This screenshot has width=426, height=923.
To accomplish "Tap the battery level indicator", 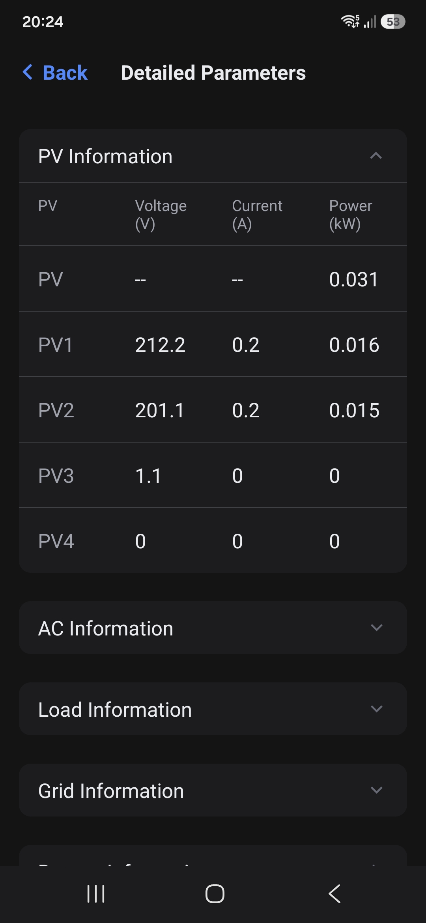I will click(x=393, y=22).
